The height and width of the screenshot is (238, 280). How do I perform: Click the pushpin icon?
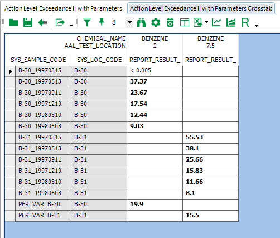102,22
